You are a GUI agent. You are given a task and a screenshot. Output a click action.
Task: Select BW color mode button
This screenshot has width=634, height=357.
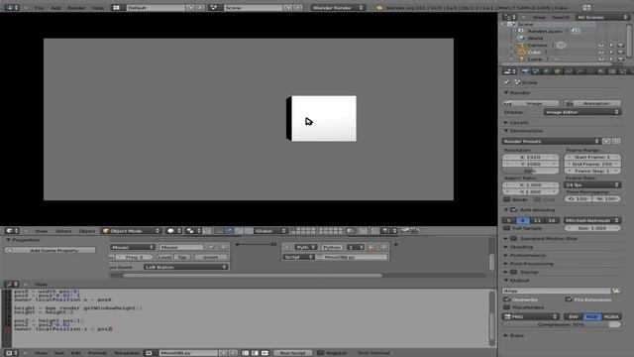573,316
